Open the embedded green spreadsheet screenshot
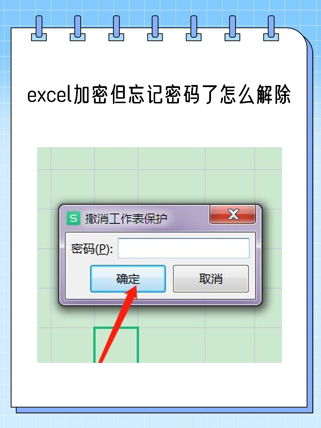 click(160, 255)
